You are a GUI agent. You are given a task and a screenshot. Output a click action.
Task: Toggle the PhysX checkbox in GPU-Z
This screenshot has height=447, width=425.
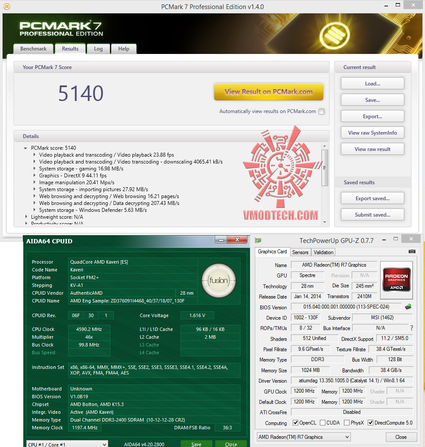point(347,422)
